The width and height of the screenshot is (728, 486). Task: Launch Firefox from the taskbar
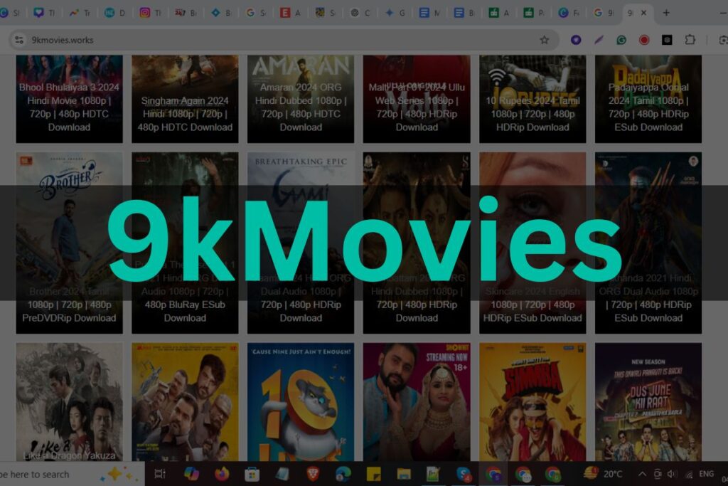(x=222, y=474)
